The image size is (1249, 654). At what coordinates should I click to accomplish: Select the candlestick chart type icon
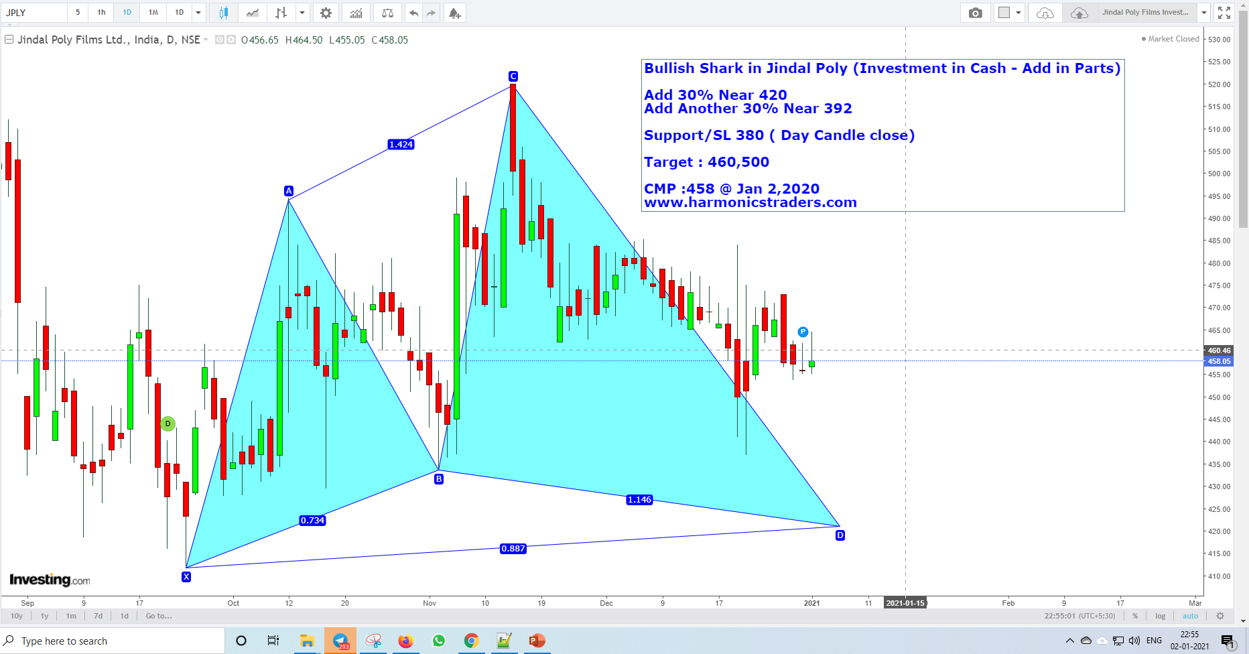(x=224, y=13)
